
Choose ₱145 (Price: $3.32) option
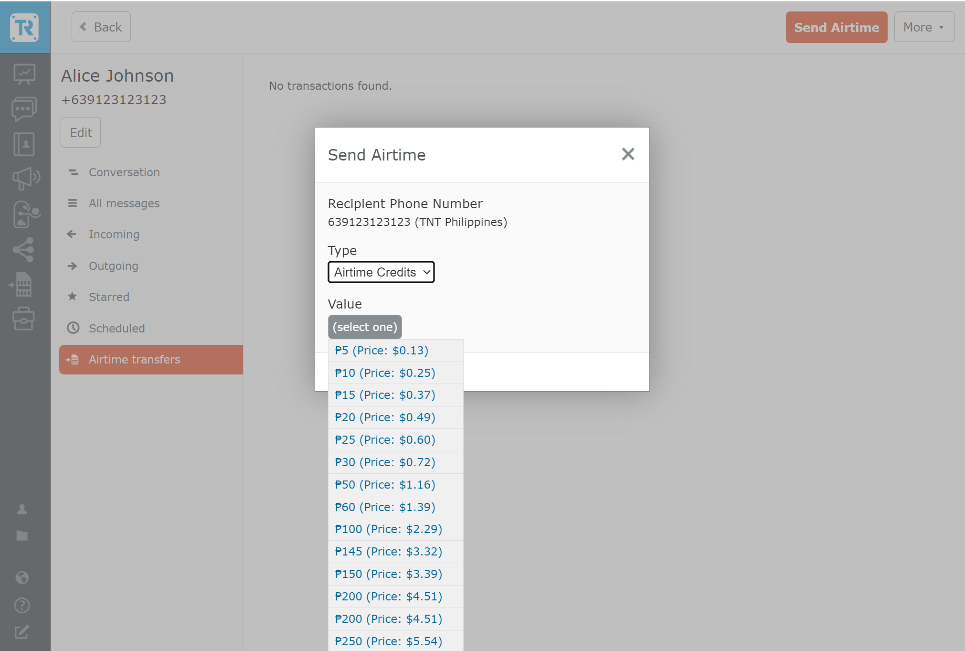click(x=395, y=552)
